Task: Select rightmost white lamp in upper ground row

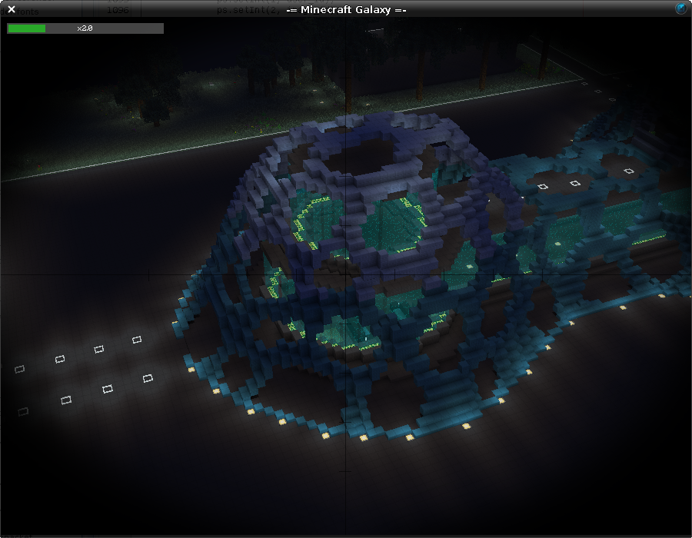Action: pos(137,339)
